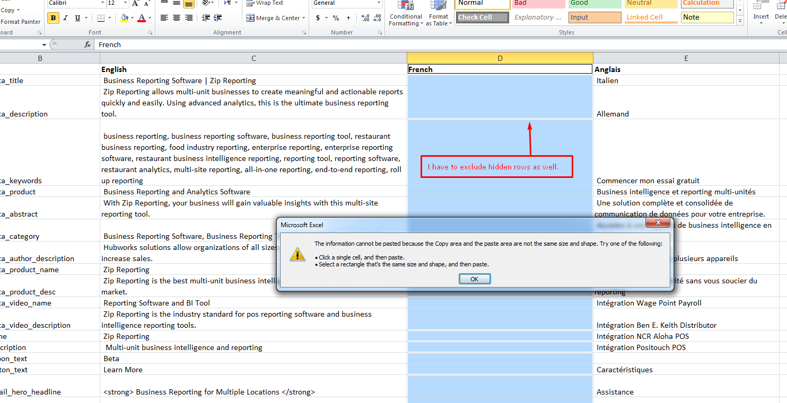Increase cell indent
Screen dimensions: 787x403
tap(218, 18)
